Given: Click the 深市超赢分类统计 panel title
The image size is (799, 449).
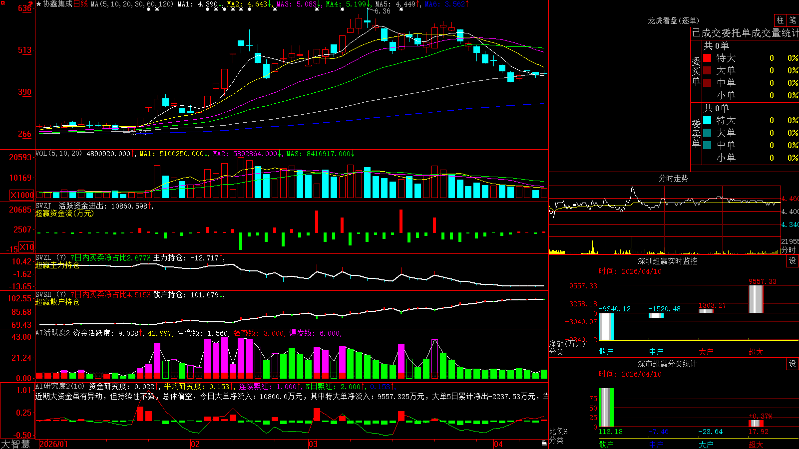Looking at the screenshot, I should click(x=668, y=364).
